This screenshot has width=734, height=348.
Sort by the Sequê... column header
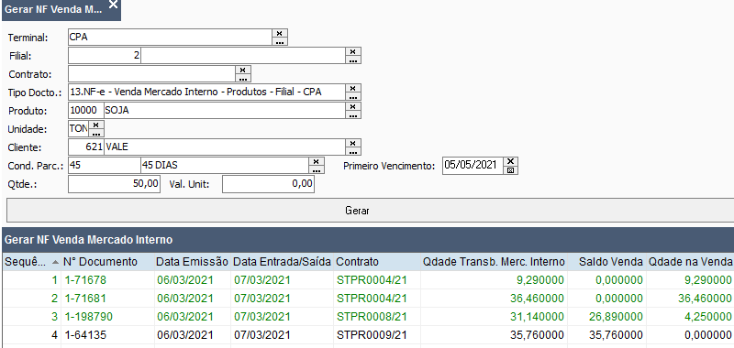pyautogui.click(x=31, y=262)
